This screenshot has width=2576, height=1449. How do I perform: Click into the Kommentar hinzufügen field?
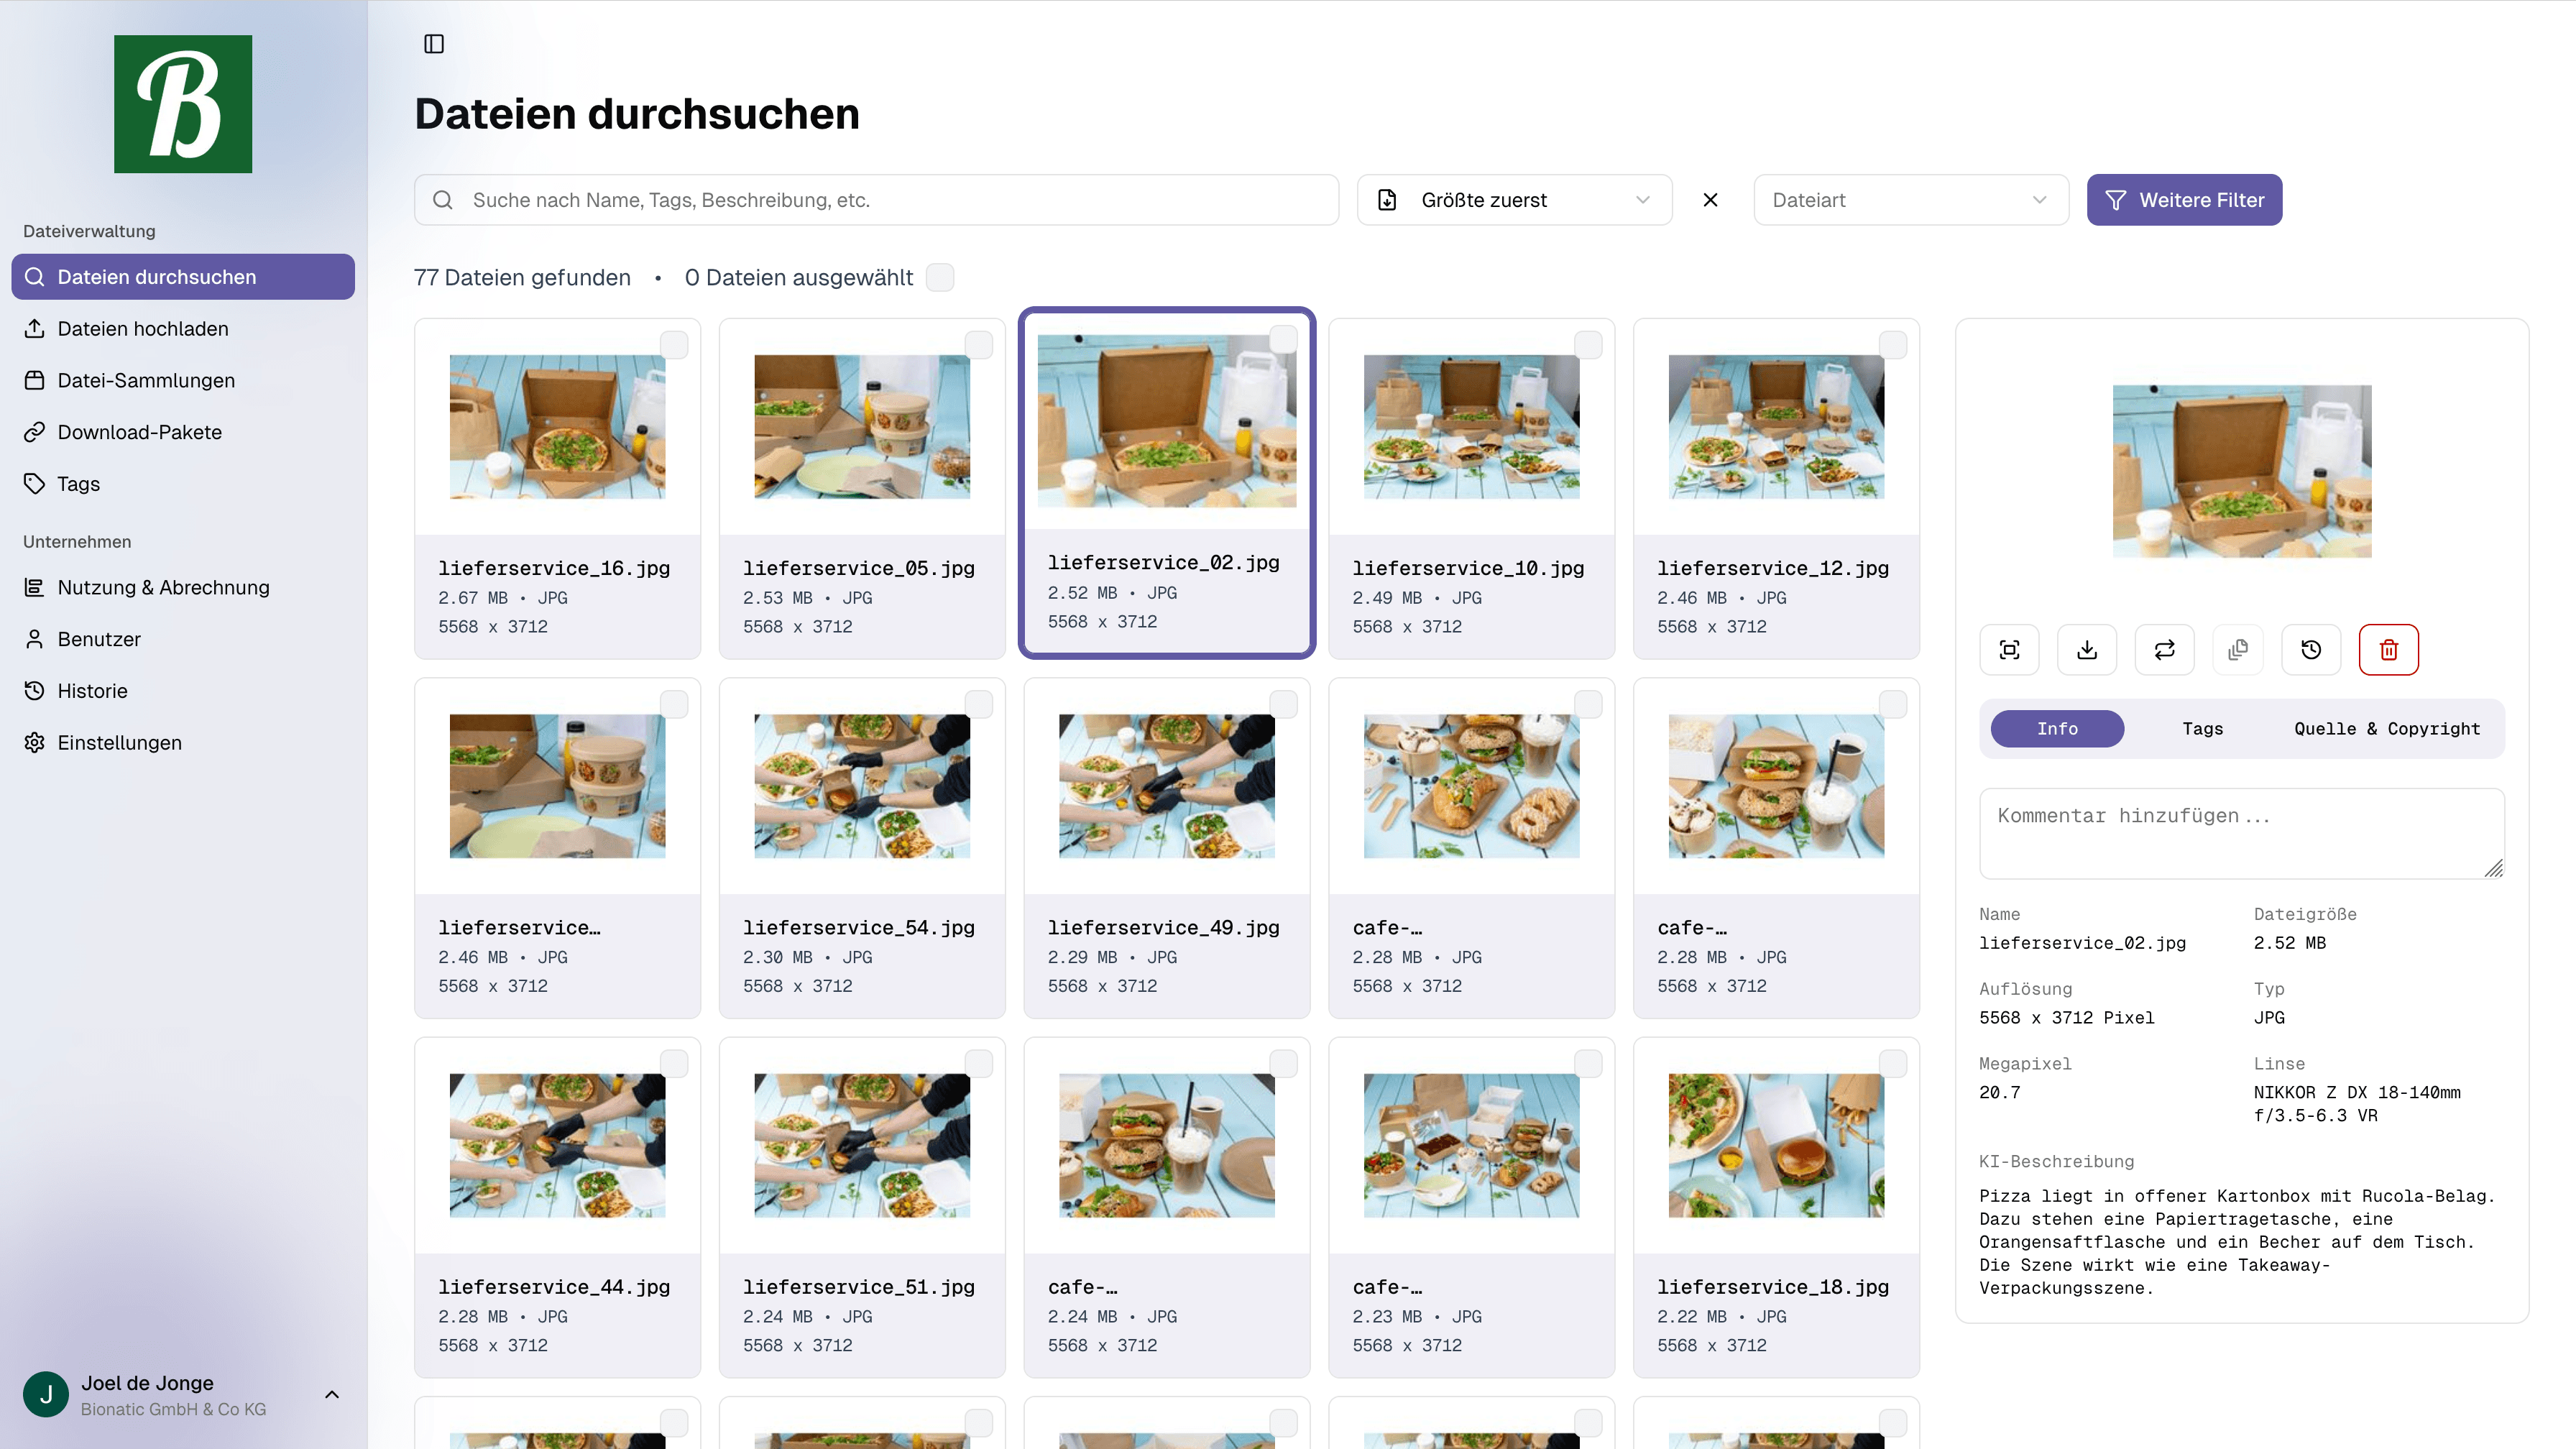[x=2240, y=832]
